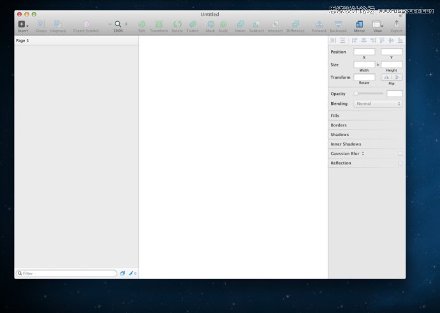Enable the Reflection checkbox
This screenshot has width=440, height=313.
point(400,163)
